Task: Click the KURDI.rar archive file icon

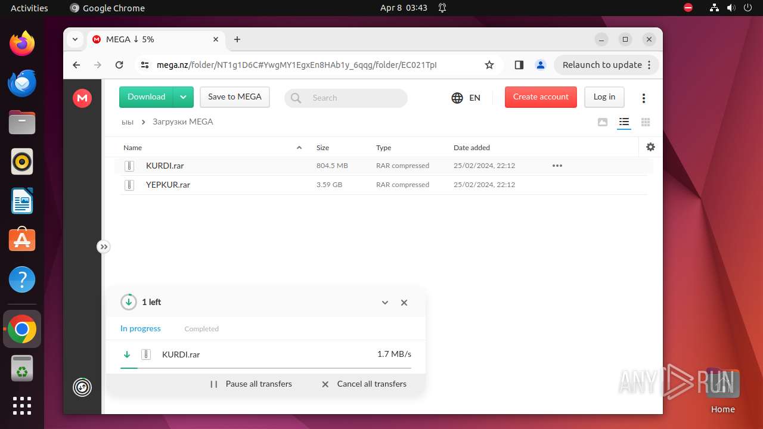Action: [x=129, y=166]
